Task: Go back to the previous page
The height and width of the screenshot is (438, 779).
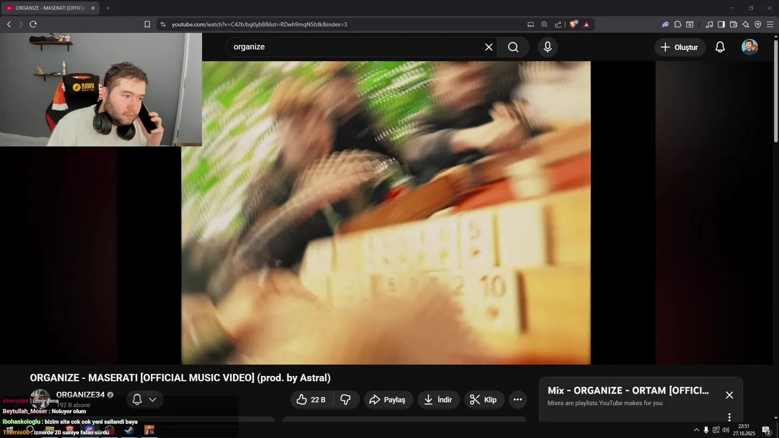Action: pyautogui.click(x=9, y=24)
